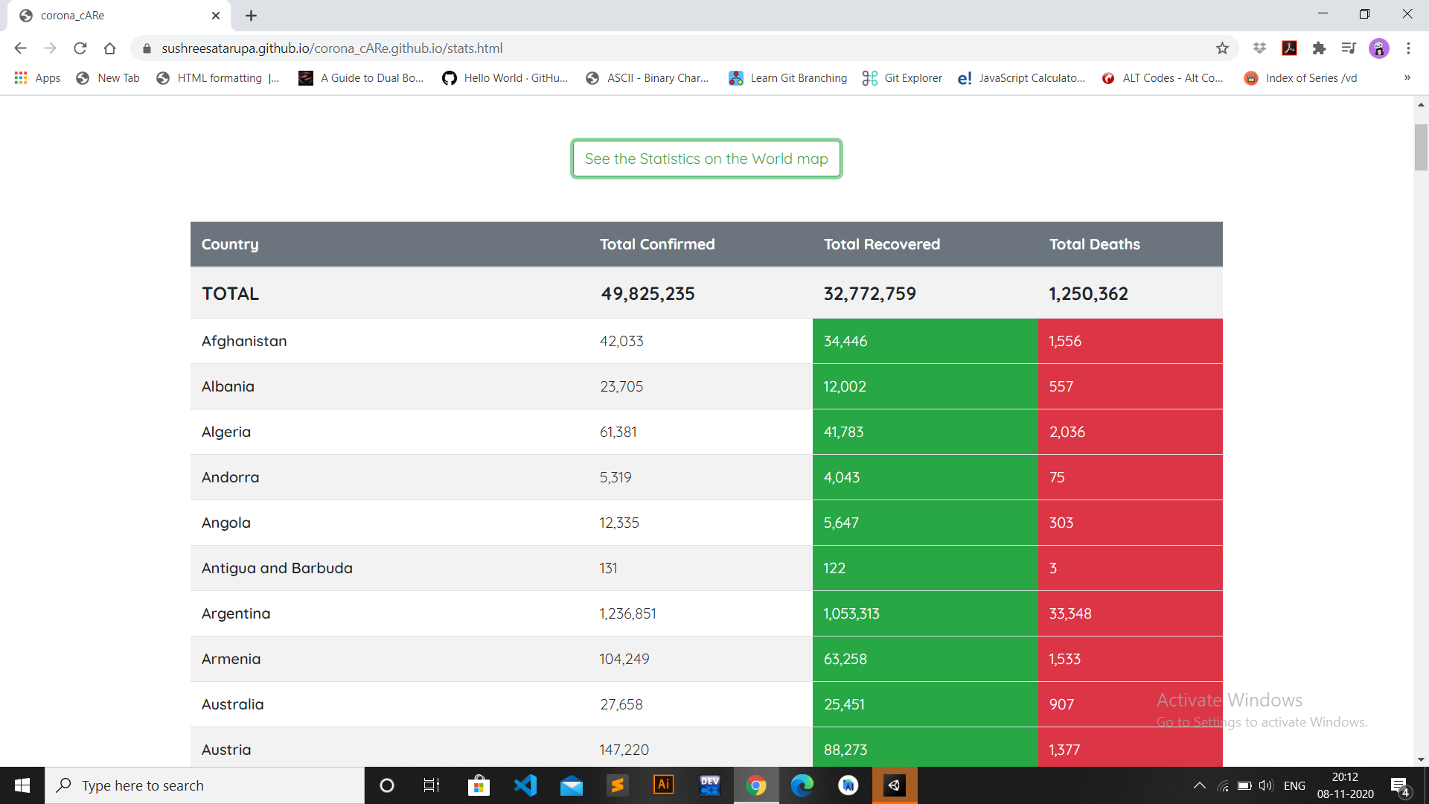Open Learn Git Branching bookmark

787,78
